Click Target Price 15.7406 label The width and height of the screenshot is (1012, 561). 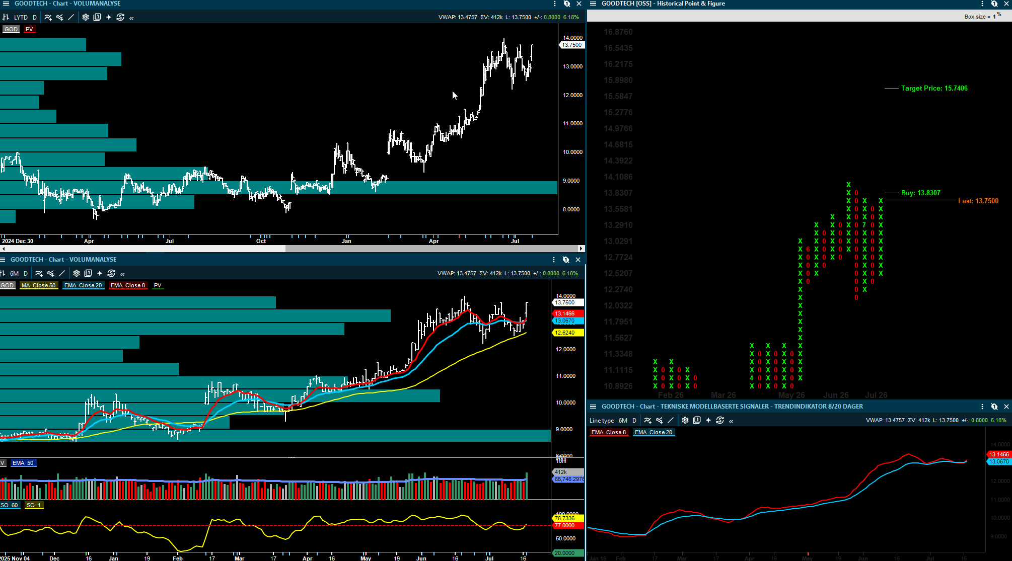(934, 88)
